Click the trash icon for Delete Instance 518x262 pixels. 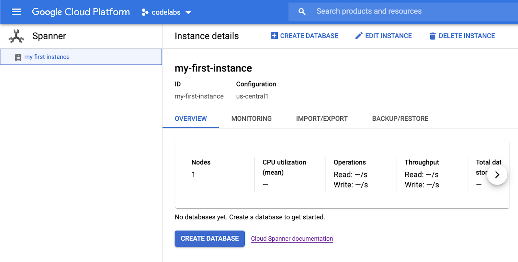(x=432, y=36)
